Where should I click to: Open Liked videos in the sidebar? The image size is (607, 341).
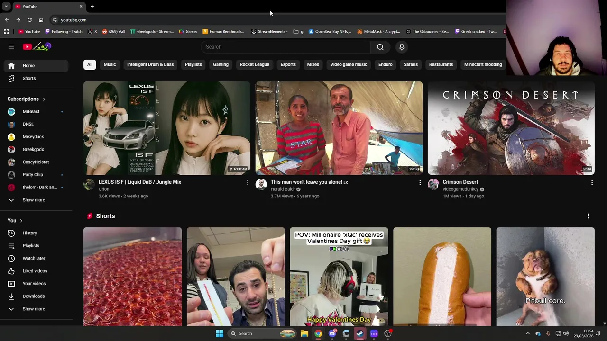click(36, 271)
